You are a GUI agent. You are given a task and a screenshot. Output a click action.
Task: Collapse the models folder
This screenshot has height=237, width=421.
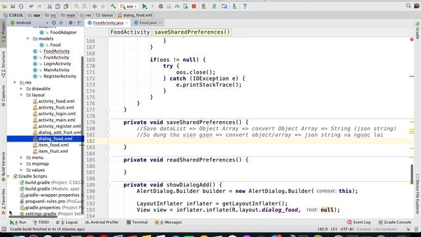click(28, 39)
